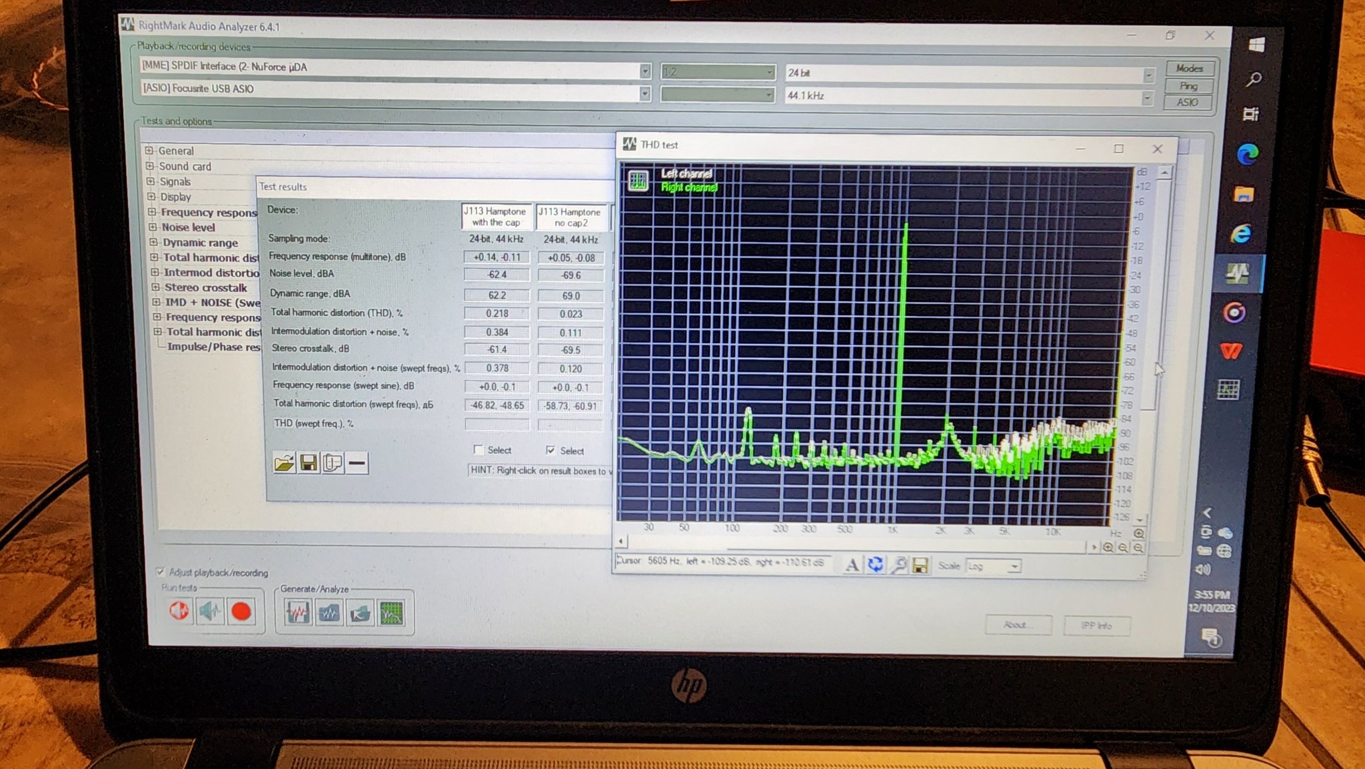Click THD result 0.218 for 'with the cap'

click(x=497, y=313)
